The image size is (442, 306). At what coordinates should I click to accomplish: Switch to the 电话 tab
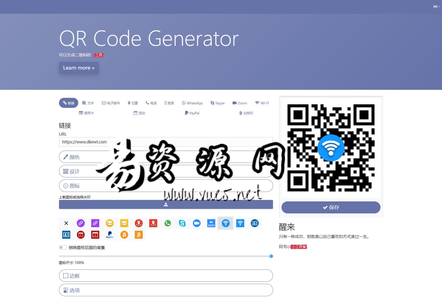coord(151,103)
